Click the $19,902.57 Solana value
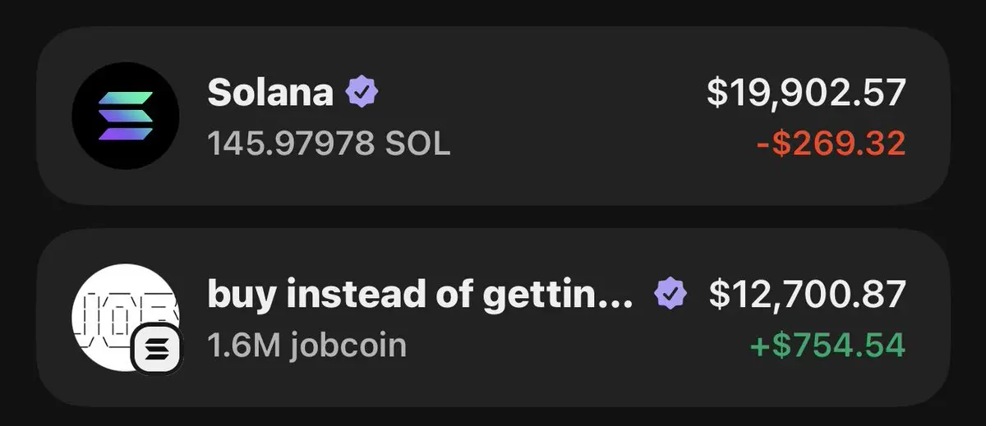The width and height of the screenshot is (986, 426). click(x=806, y=93)
